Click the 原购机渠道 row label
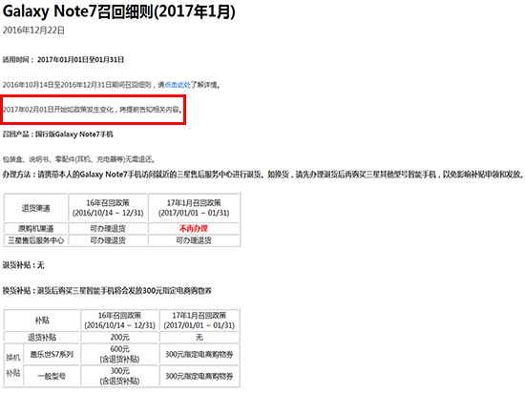Image resolution: width=525 pixels, height=393 pixels. [x=36, y=229]
